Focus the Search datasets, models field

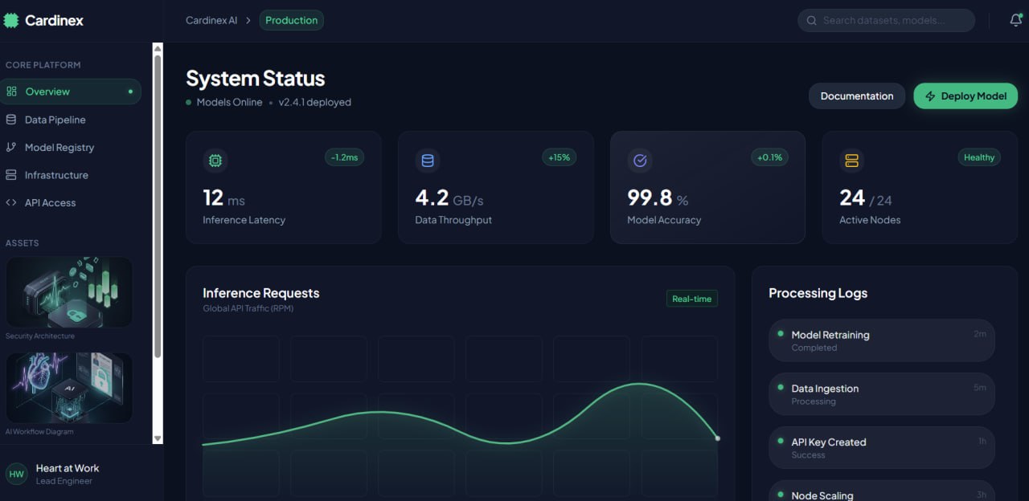click(x=886, y=21)
